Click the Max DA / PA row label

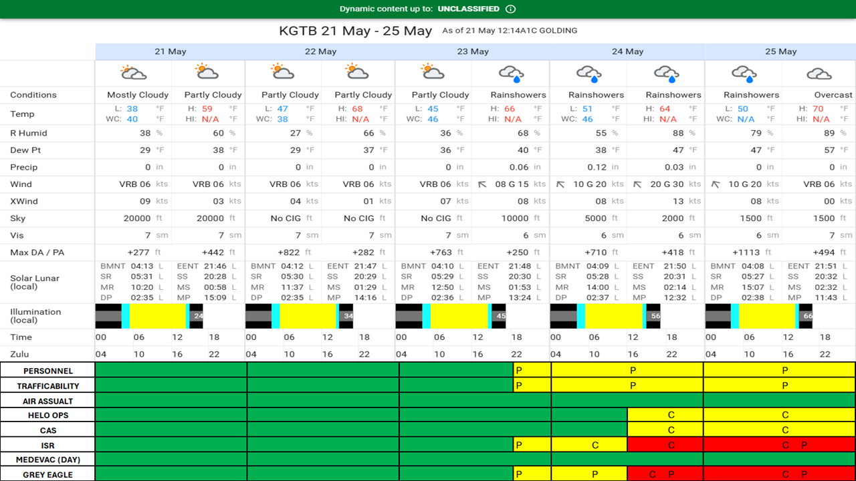coord(37,253)
